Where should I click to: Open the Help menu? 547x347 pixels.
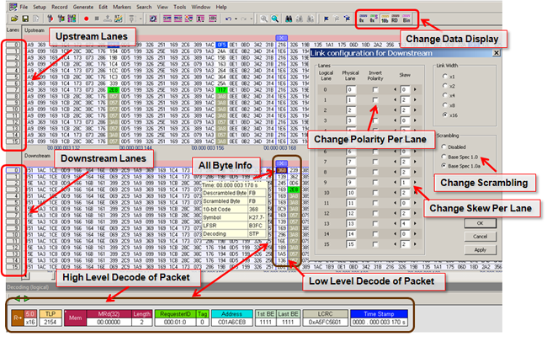click(221, 7)
